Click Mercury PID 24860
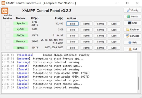Viewport: 142px width, 98px height. point(35,41)
